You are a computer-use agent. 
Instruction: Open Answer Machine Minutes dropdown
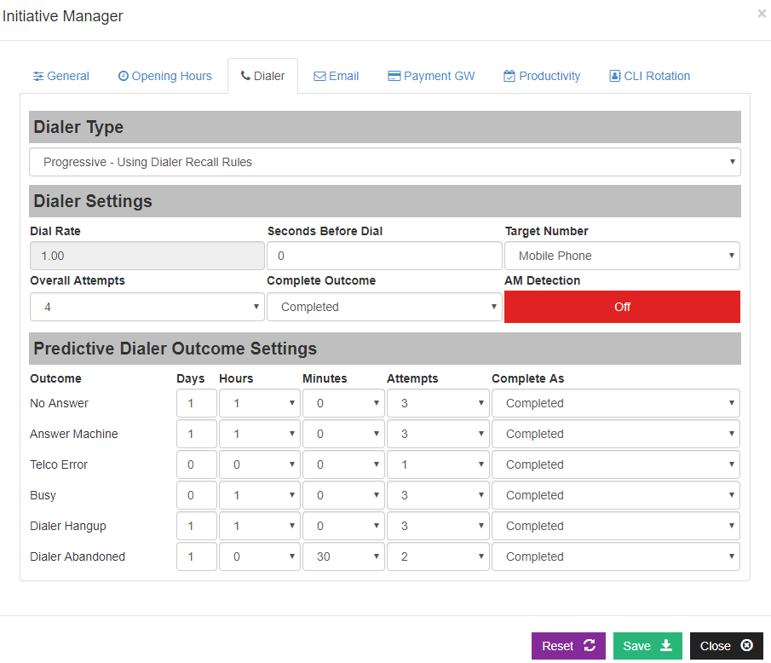(x=343, y=434)
